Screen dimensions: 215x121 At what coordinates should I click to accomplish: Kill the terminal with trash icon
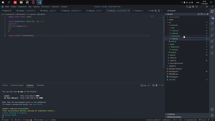[157, 85]
